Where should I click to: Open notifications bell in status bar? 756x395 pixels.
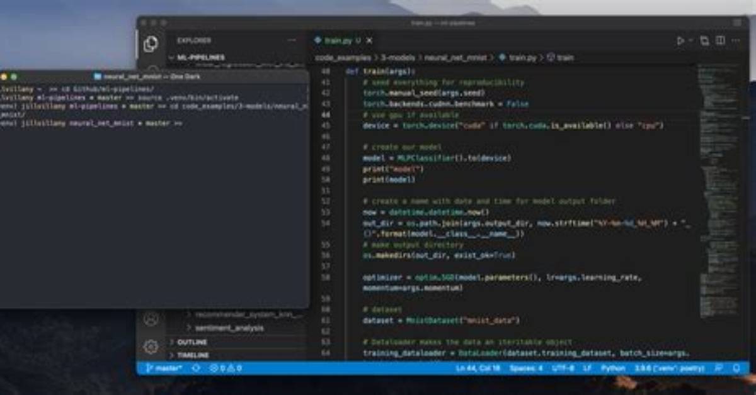(x=736, y=368)
